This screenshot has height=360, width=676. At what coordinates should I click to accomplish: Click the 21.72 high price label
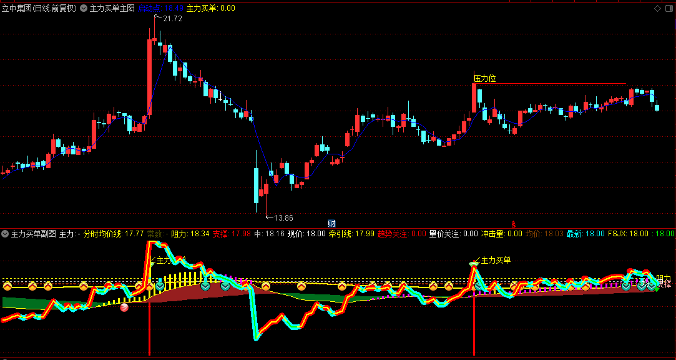coord(172,19)
